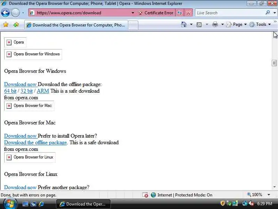Click into the Live Search box
Viewport: 278px width, 209px height.
coord(230,13)
